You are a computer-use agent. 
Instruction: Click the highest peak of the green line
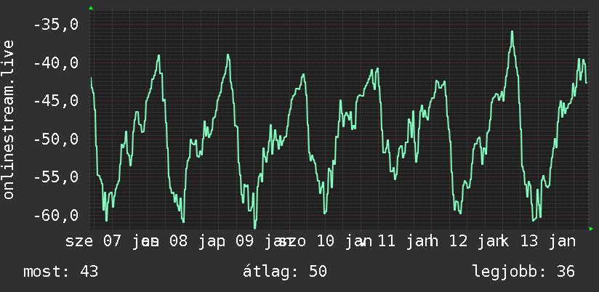(512, 32)
